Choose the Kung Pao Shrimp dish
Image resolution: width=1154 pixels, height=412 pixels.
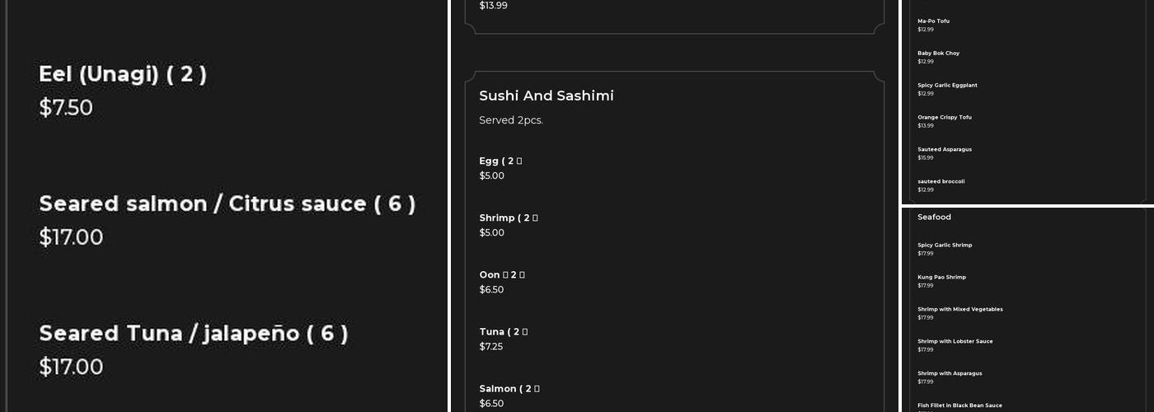[941, 278]
